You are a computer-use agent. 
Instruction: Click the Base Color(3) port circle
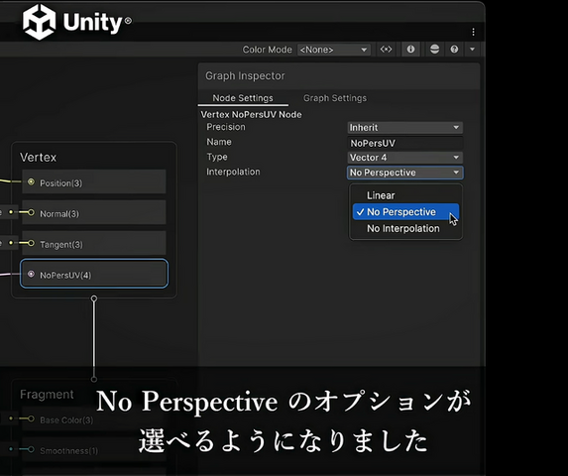tap(31, 419)
